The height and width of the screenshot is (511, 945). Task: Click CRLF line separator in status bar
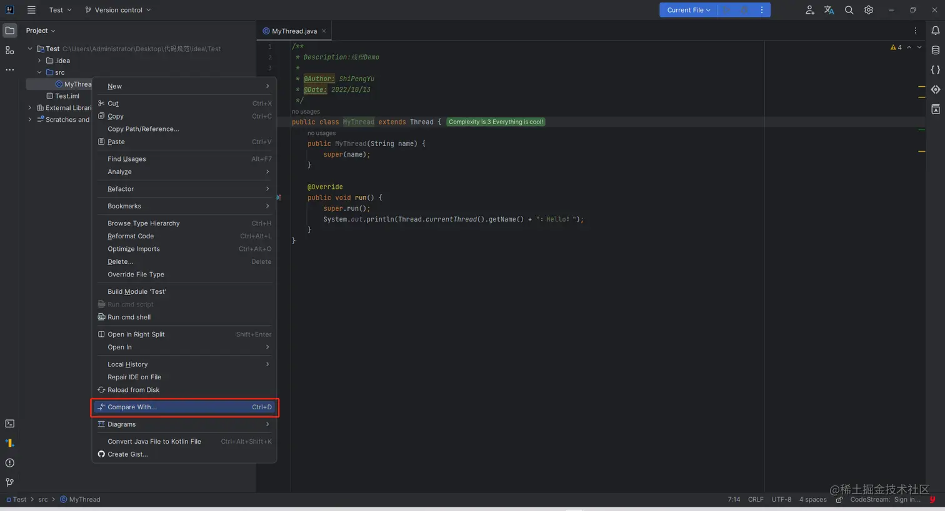click(756, 500)
